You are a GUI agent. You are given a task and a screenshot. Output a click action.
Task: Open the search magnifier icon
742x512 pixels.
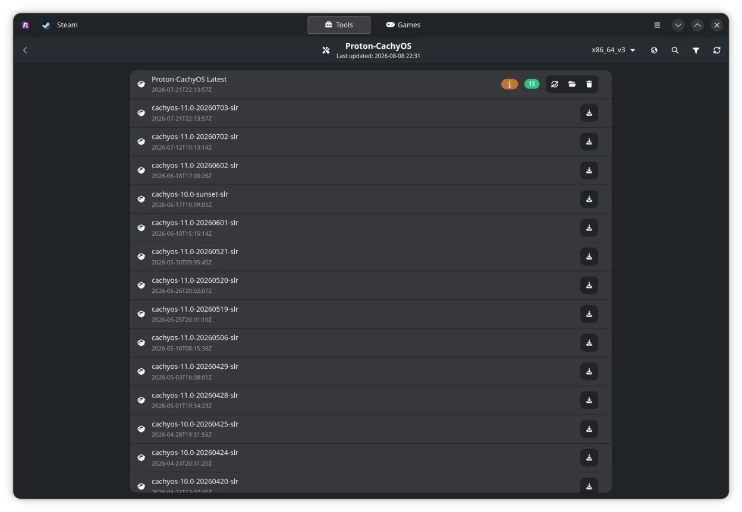point(675,50)
